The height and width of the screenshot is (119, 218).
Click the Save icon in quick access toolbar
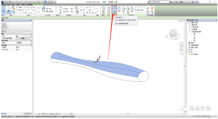(10, 2)
